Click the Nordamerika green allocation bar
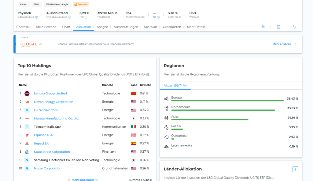 [223, 110]
